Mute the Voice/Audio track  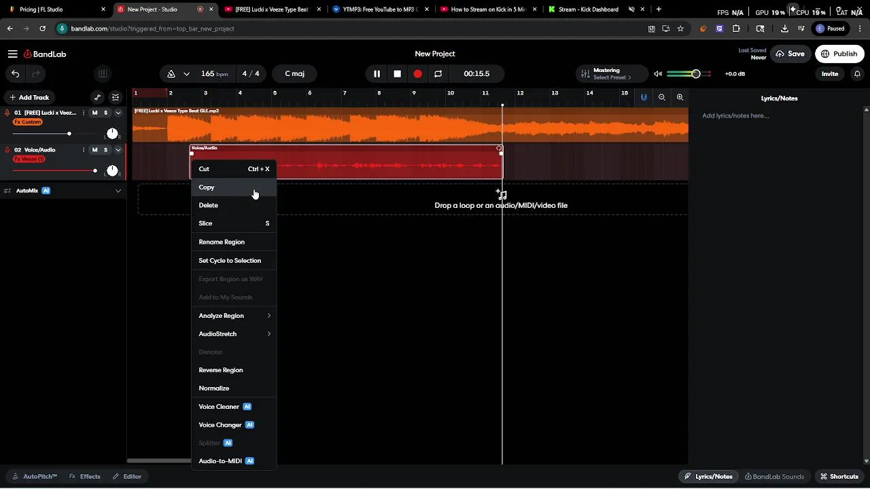click(x=94, y=150)
